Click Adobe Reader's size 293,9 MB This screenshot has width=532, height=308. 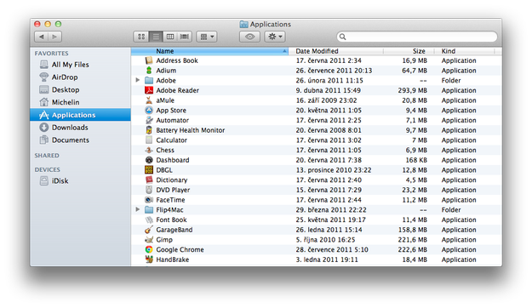point(412,90)
